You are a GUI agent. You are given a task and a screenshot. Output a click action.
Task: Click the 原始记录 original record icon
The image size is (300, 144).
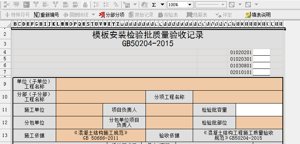click(141, 15)
